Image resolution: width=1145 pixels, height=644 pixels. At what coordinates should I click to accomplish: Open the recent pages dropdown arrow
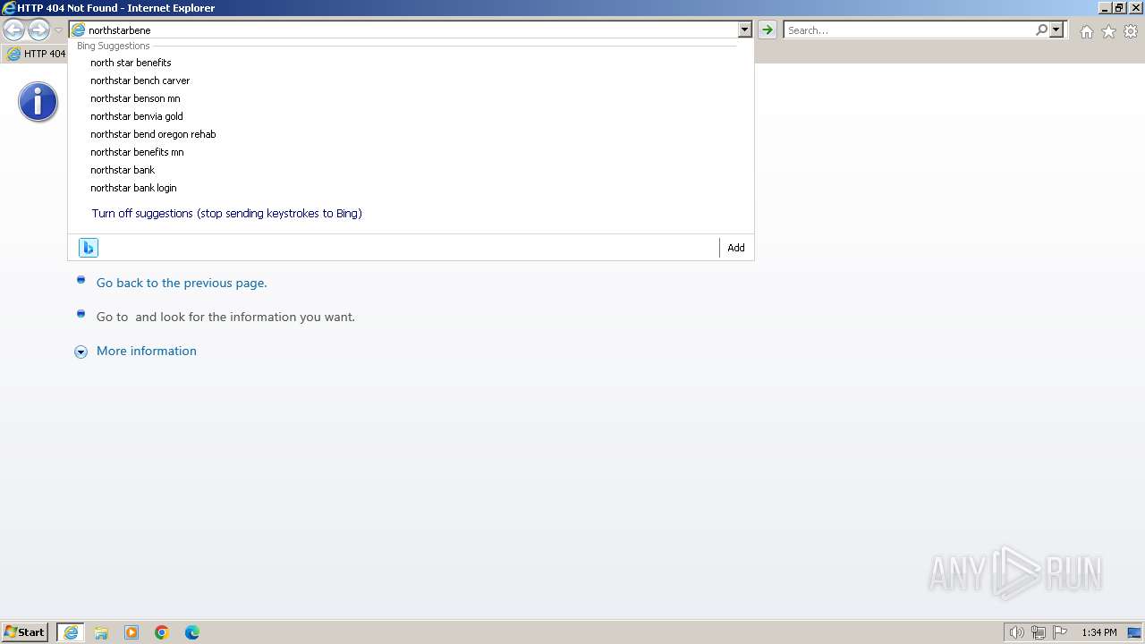(x=58, y=30)
